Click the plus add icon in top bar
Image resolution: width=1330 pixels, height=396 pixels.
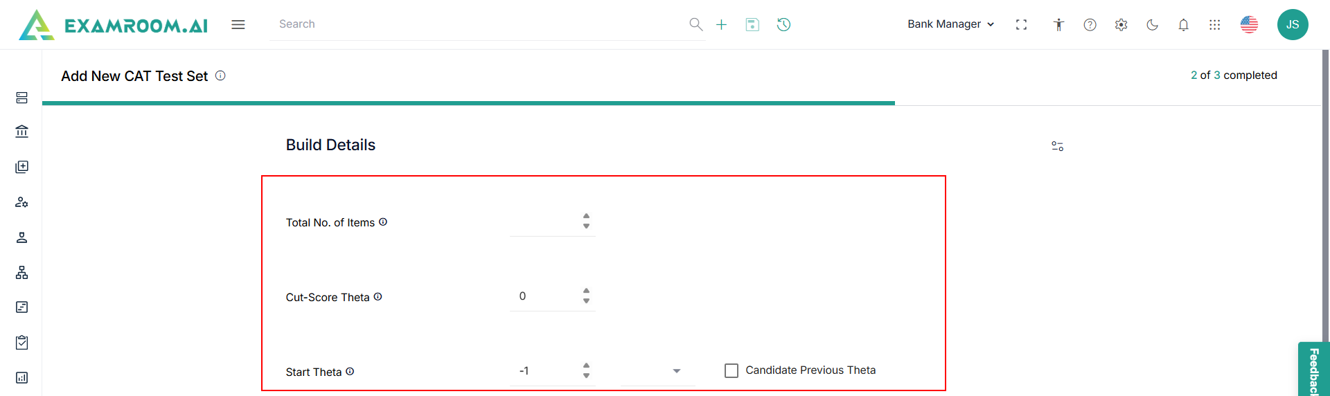coord(721,25)
